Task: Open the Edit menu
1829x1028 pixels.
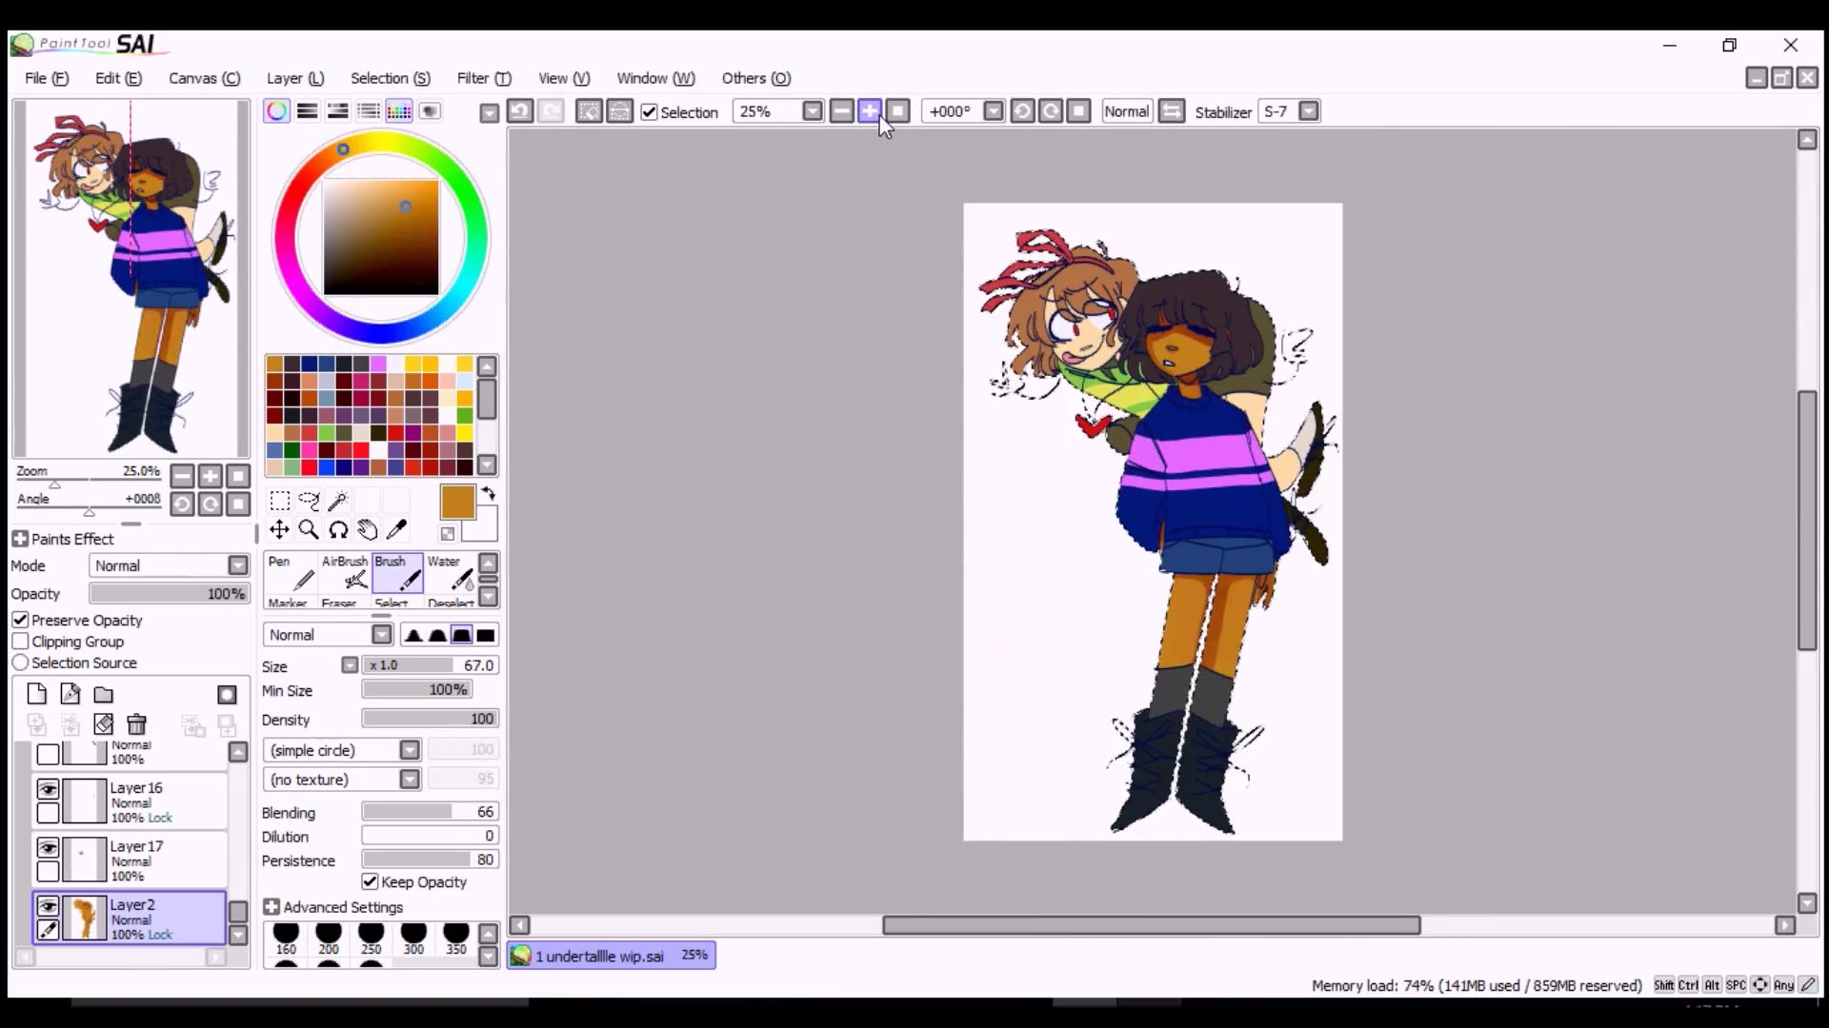Action: tap(118, 78)
